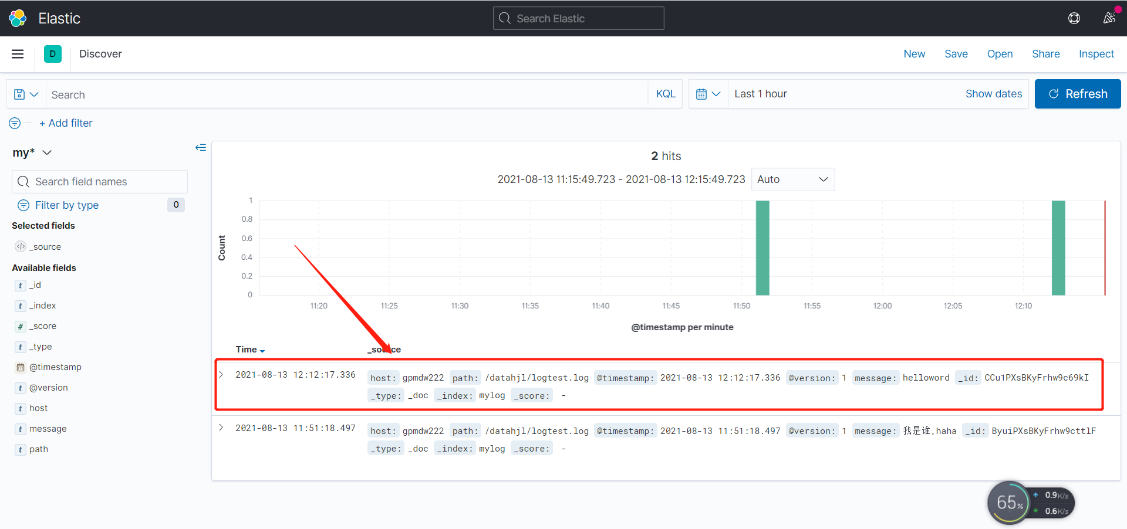Click _id value ByuiPXsBKyFrhw9cttlF
The image size is (1127, 529).
[x=1044, y=431]
